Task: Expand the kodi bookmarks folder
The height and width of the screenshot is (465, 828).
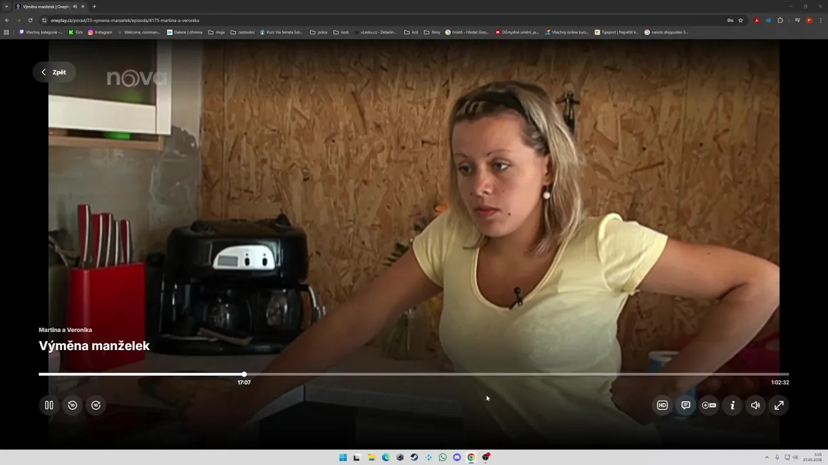Action: (x=341, y=32)
